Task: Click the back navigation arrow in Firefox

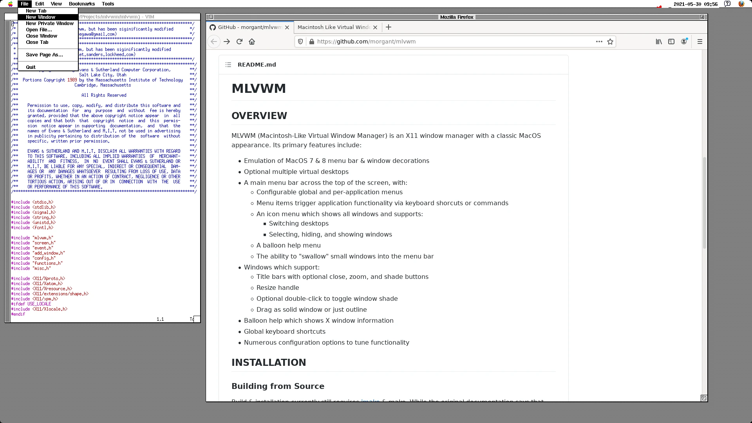Action: pyautogui.click(x=214, y=41)
